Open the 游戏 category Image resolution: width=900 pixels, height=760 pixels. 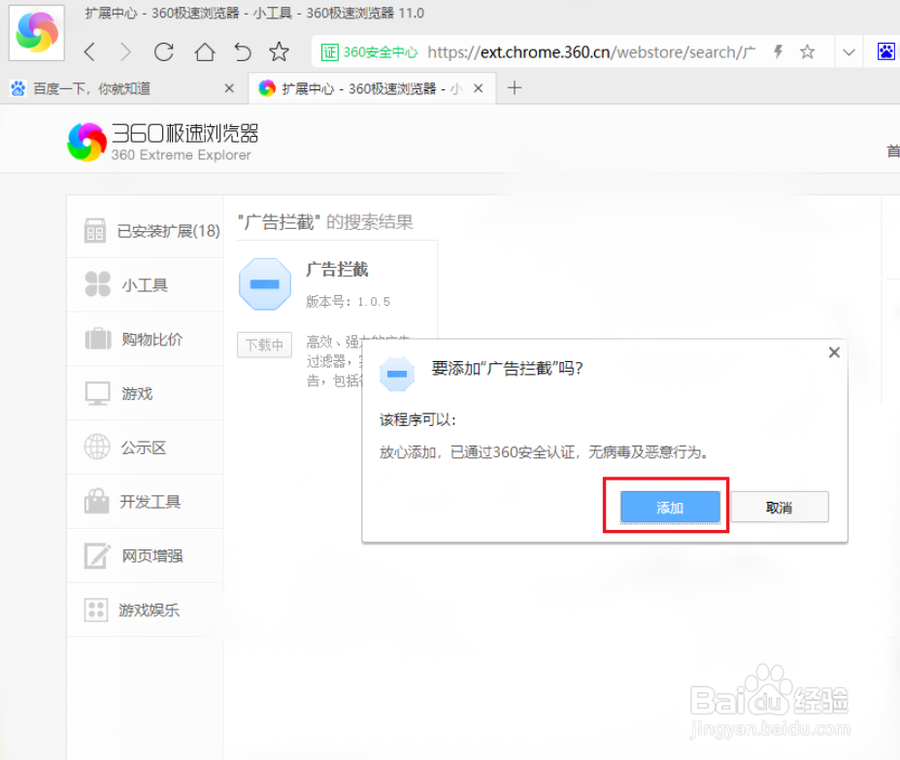click(146, 393)
